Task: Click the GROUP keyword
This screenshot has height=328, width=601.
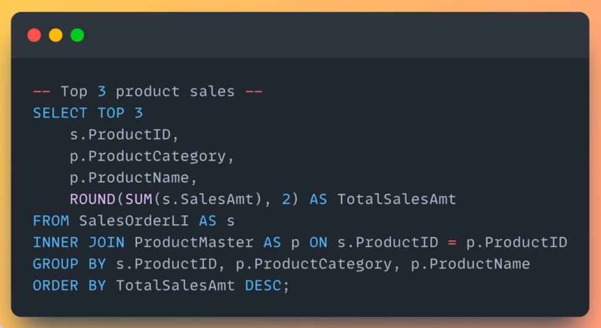Action: point(55,264)
